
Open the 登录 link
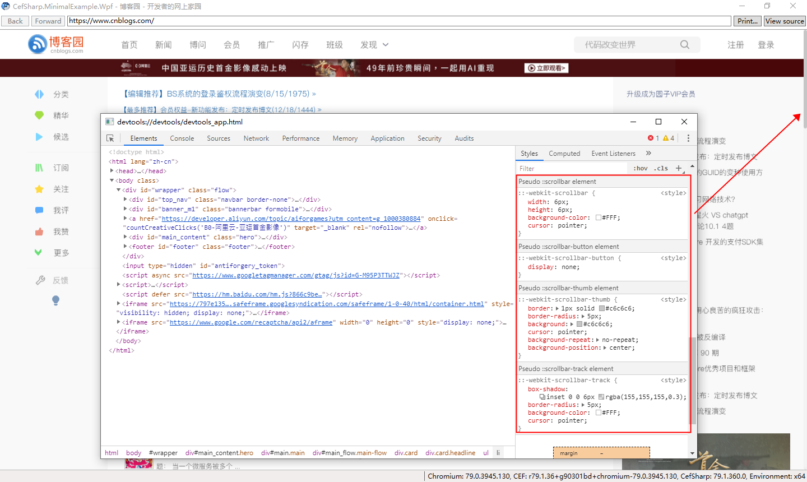tap(766, 45)
